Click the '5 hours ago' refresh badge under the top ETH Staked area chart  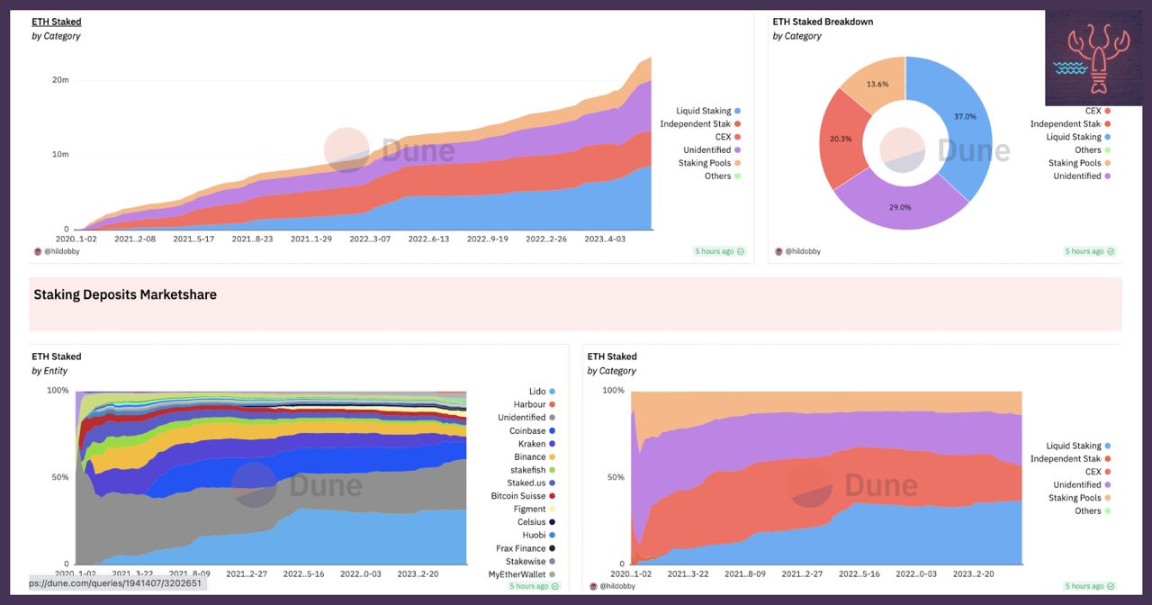pos(719,251)
